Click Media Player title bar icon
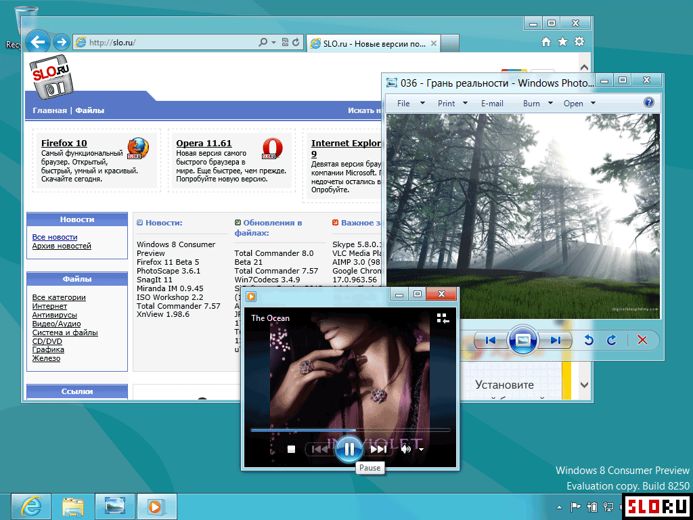This screenshot has height=520, width=693. point(251,297)
